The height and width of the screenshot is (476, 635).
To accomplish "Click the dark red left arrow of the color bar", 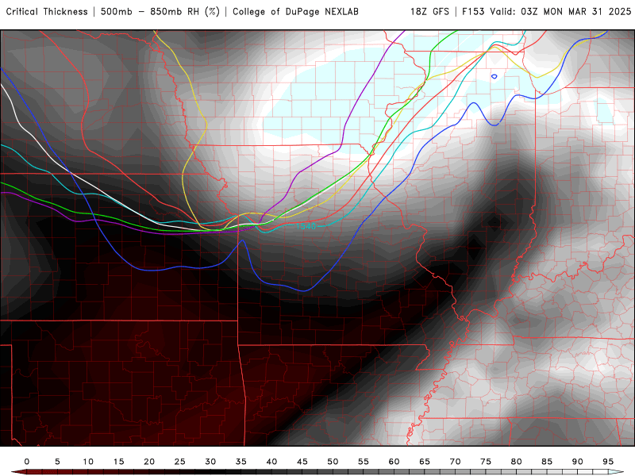I will (x=18, y=472).
